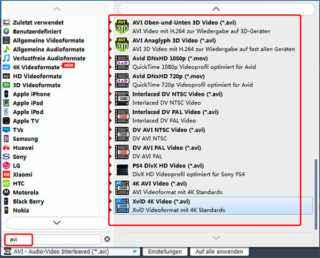Open the Samsung category
Image resolution: width=320 pixels, height=258 pixels.
tap(25, 139)
